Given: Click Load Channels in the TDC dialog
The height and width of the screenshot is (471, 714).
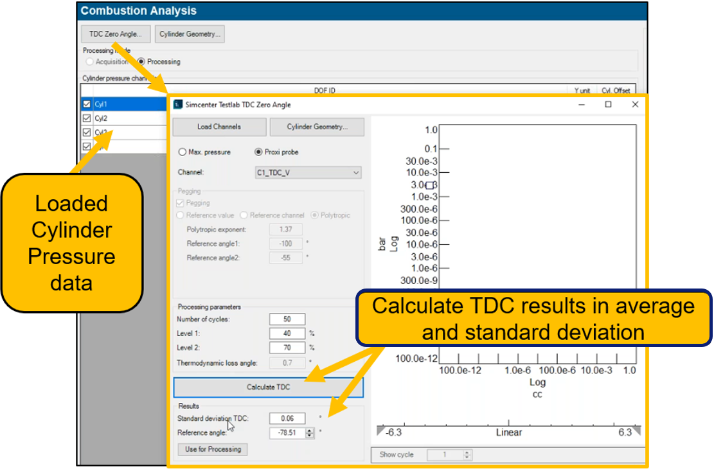Looking at the screenshot, I should click(219, 127).
